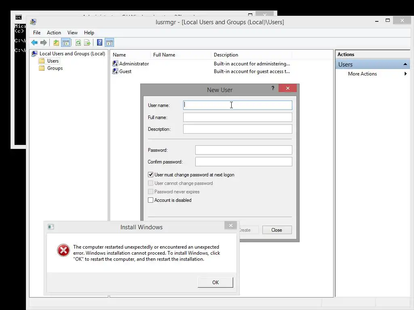Screen dimensions: 414x310
Task: Click the Install Windows dialog title icon
Action: point(51,227)
